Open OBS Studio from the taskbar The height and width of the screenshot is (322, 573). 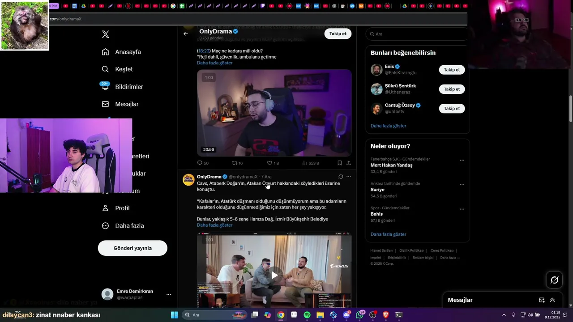click(x=372, y=315)
